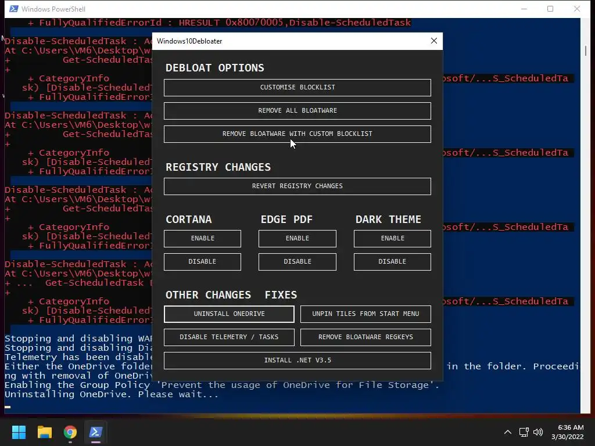Click the 'REGISTRY CHANGES' heading
This screenshot has width=595, height=446.
coord(218,167)
